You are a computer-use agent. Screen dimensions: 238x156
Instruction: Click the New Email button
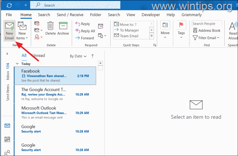[9, 31]
